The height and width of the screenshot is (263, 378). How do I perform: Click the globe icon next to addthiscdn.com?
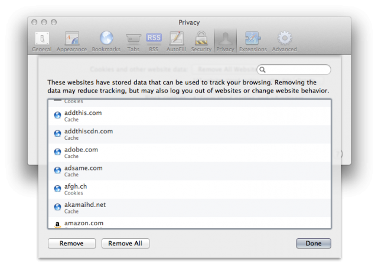point(57,133)
